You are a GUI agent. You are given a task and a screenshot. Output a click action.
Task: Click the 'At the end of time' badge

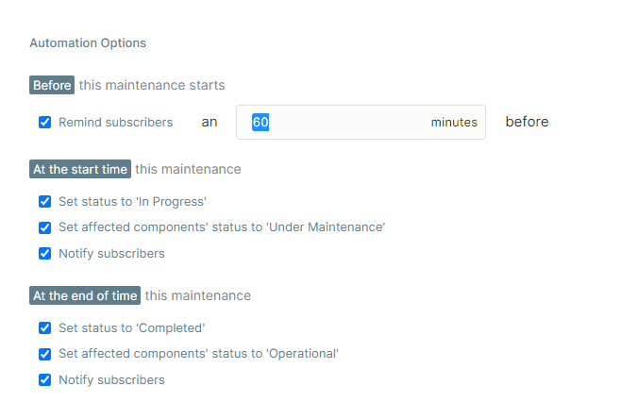pos(85,296)
